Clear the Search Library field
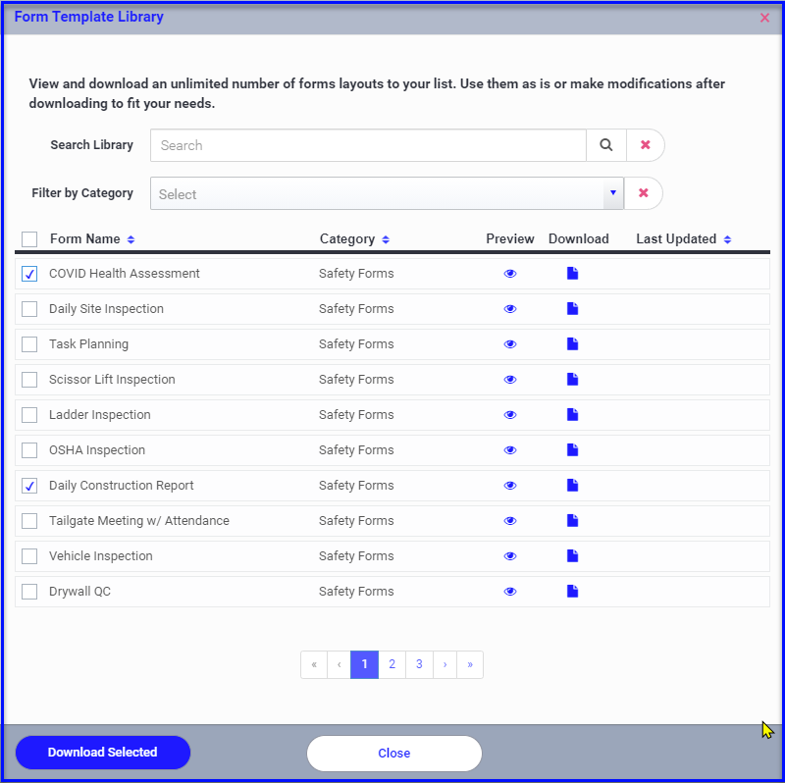 (x=645, y=145)
